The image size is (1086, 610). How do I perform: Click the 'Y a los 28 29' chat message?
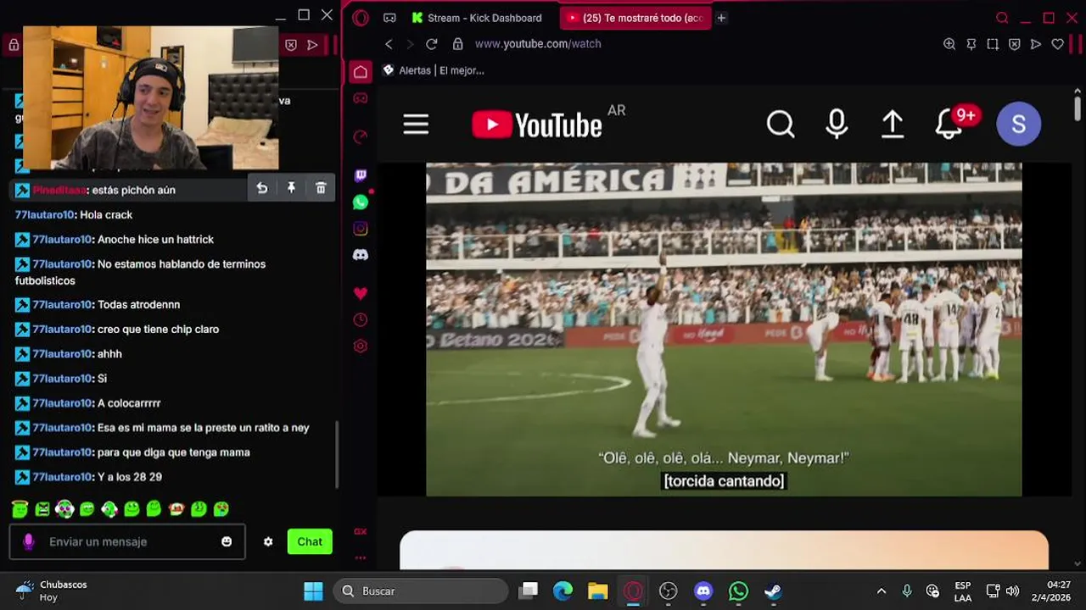130,477
